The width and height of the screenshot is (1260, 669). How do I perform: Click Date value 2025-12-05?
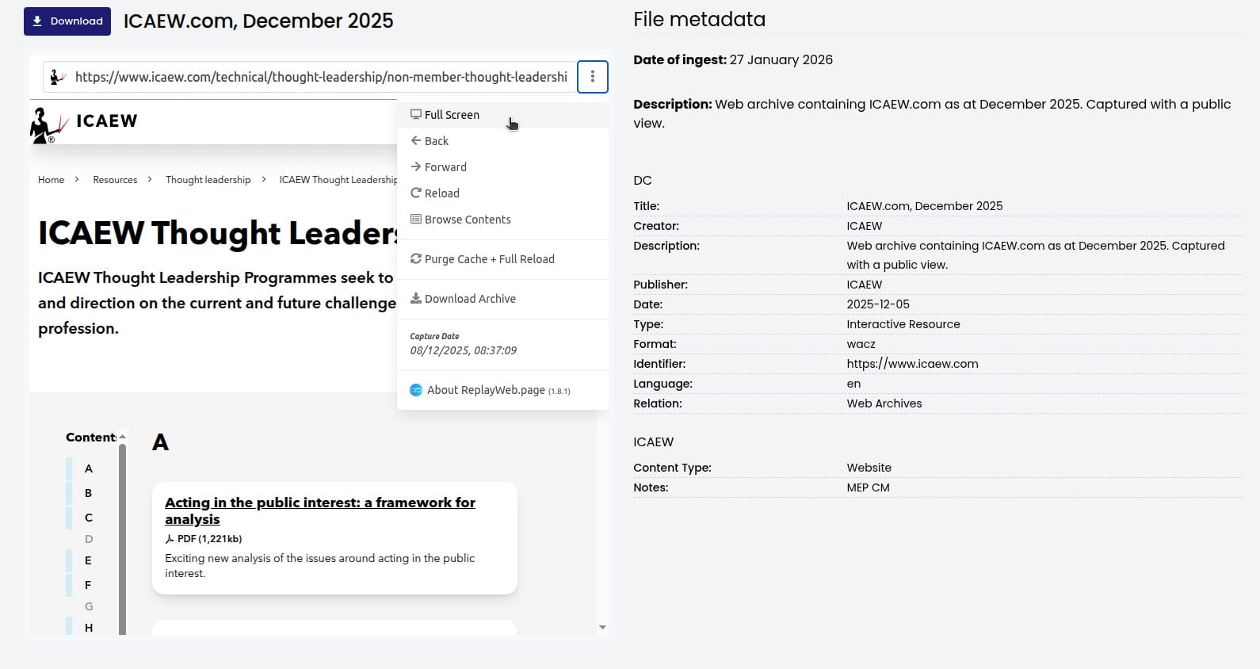click(878, 304)
